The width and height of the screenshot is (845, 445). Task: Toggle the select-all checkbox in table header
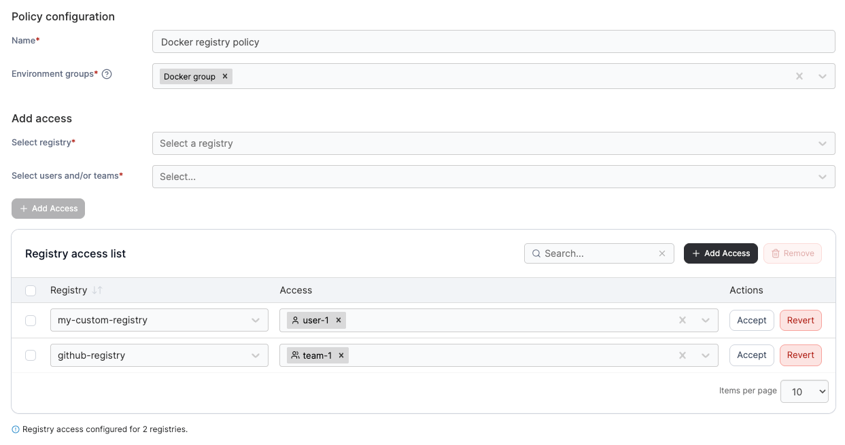pos(31,291)
